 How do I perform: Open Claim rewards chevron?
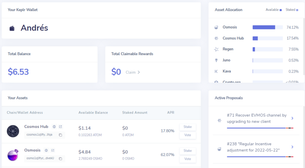click(139, 72)
